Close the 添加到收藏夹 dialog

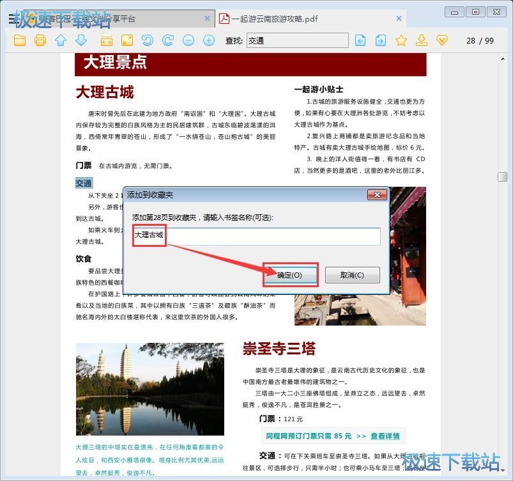(x=377, y=194)
